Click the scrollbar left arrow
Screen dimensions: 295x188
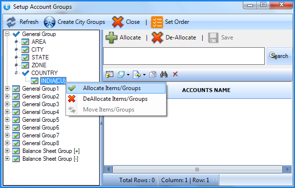[x=108, y=169]
